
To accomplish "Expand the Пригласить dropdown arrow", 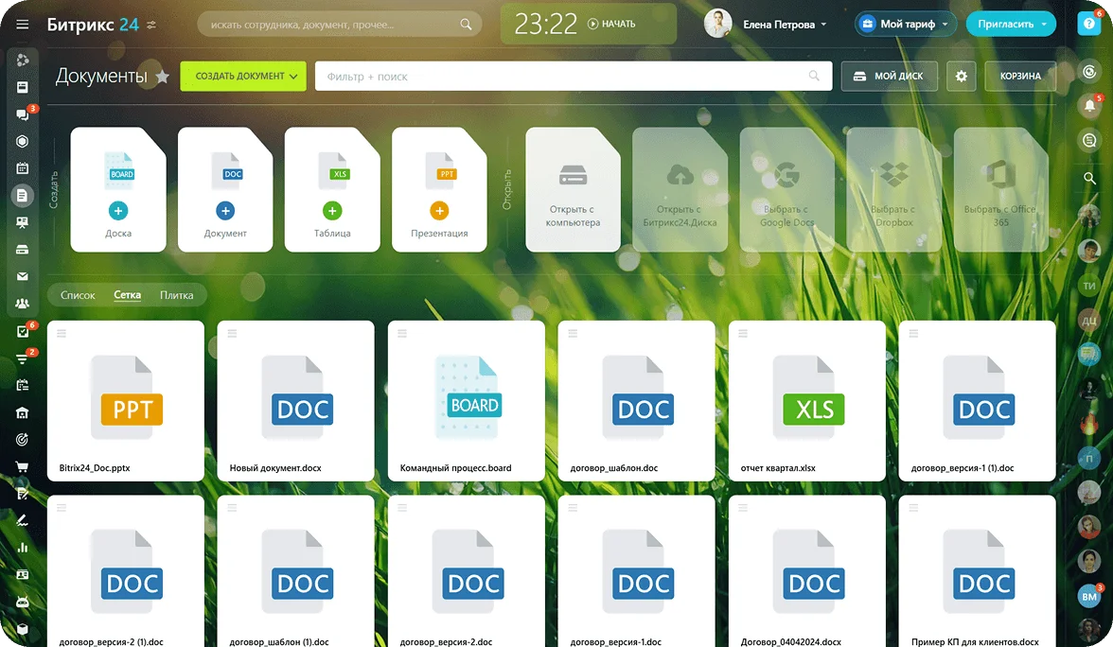I will point(1043,25).
